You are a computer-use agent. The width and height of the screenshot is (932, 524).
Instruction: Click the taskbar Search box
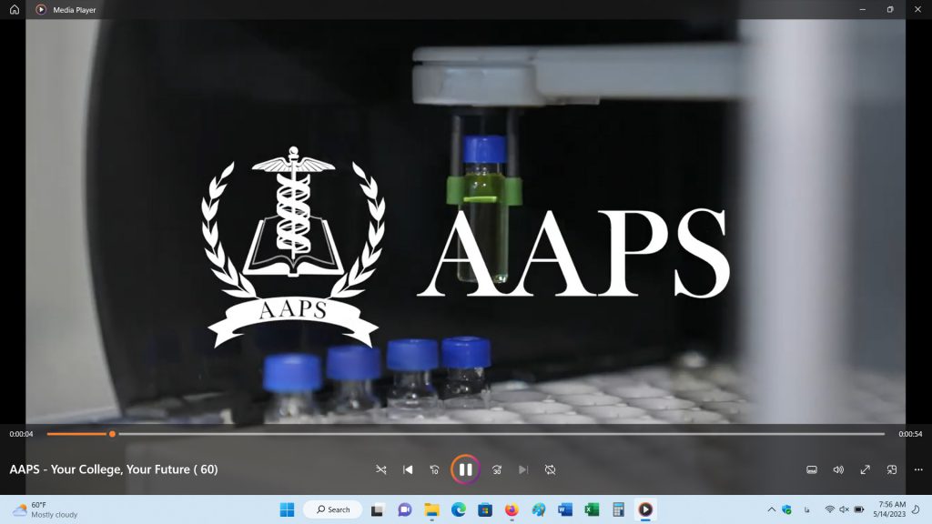click(333, 509)
